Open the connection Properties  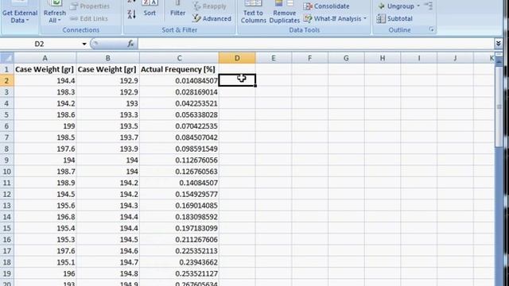90,6
